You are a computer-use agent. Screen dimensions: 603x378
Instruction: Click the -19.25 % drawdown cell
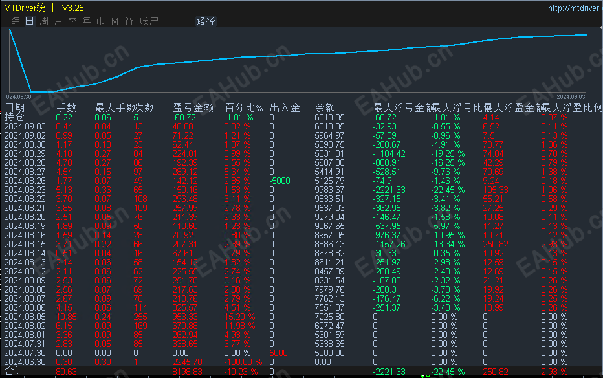(448, 153)
